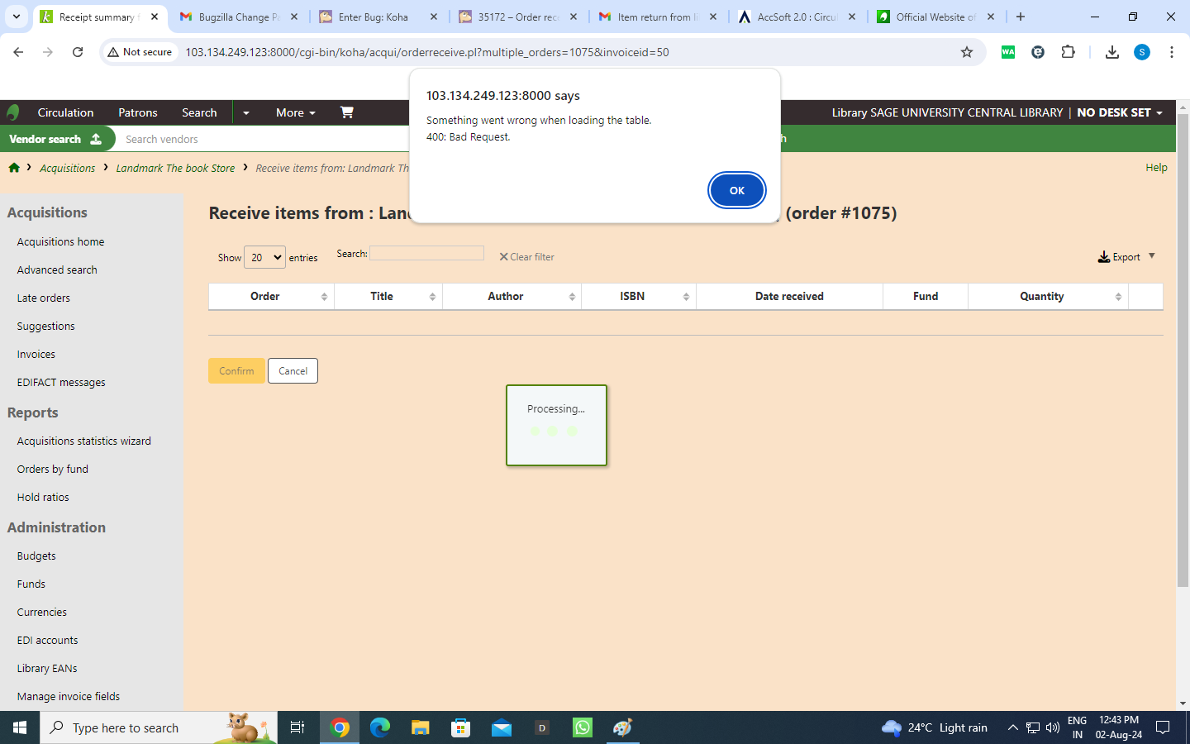This screenshot has width=1190, height=744.
Task: Open Late orders link in sidebar
Action: pyautogui.click(x=44, y=298)
